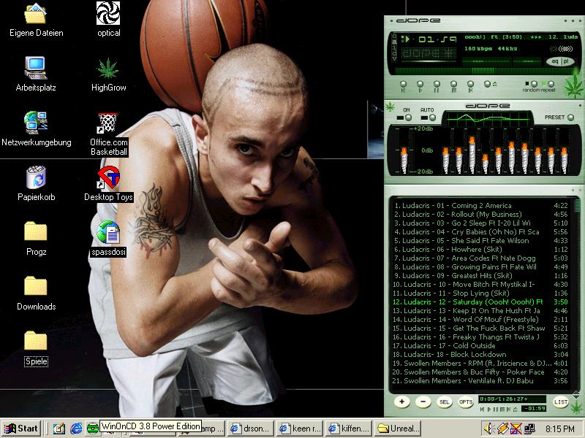
Task: Click Winamp stop button
Action: tap(453, 85)
